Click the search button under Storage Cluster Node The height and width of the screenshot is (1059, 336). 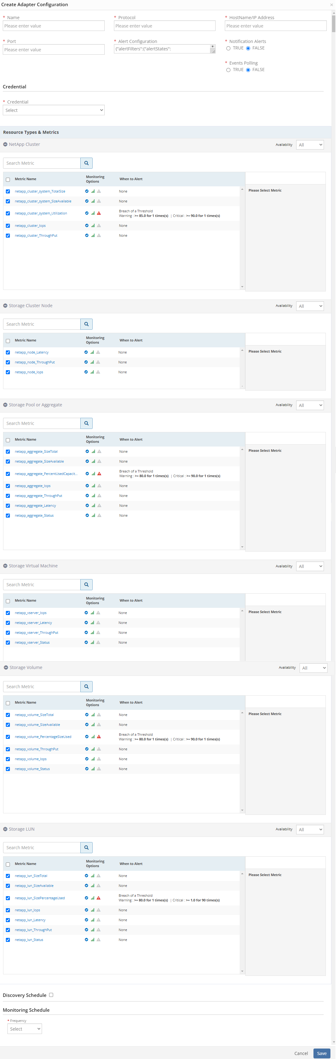point(86,324)
